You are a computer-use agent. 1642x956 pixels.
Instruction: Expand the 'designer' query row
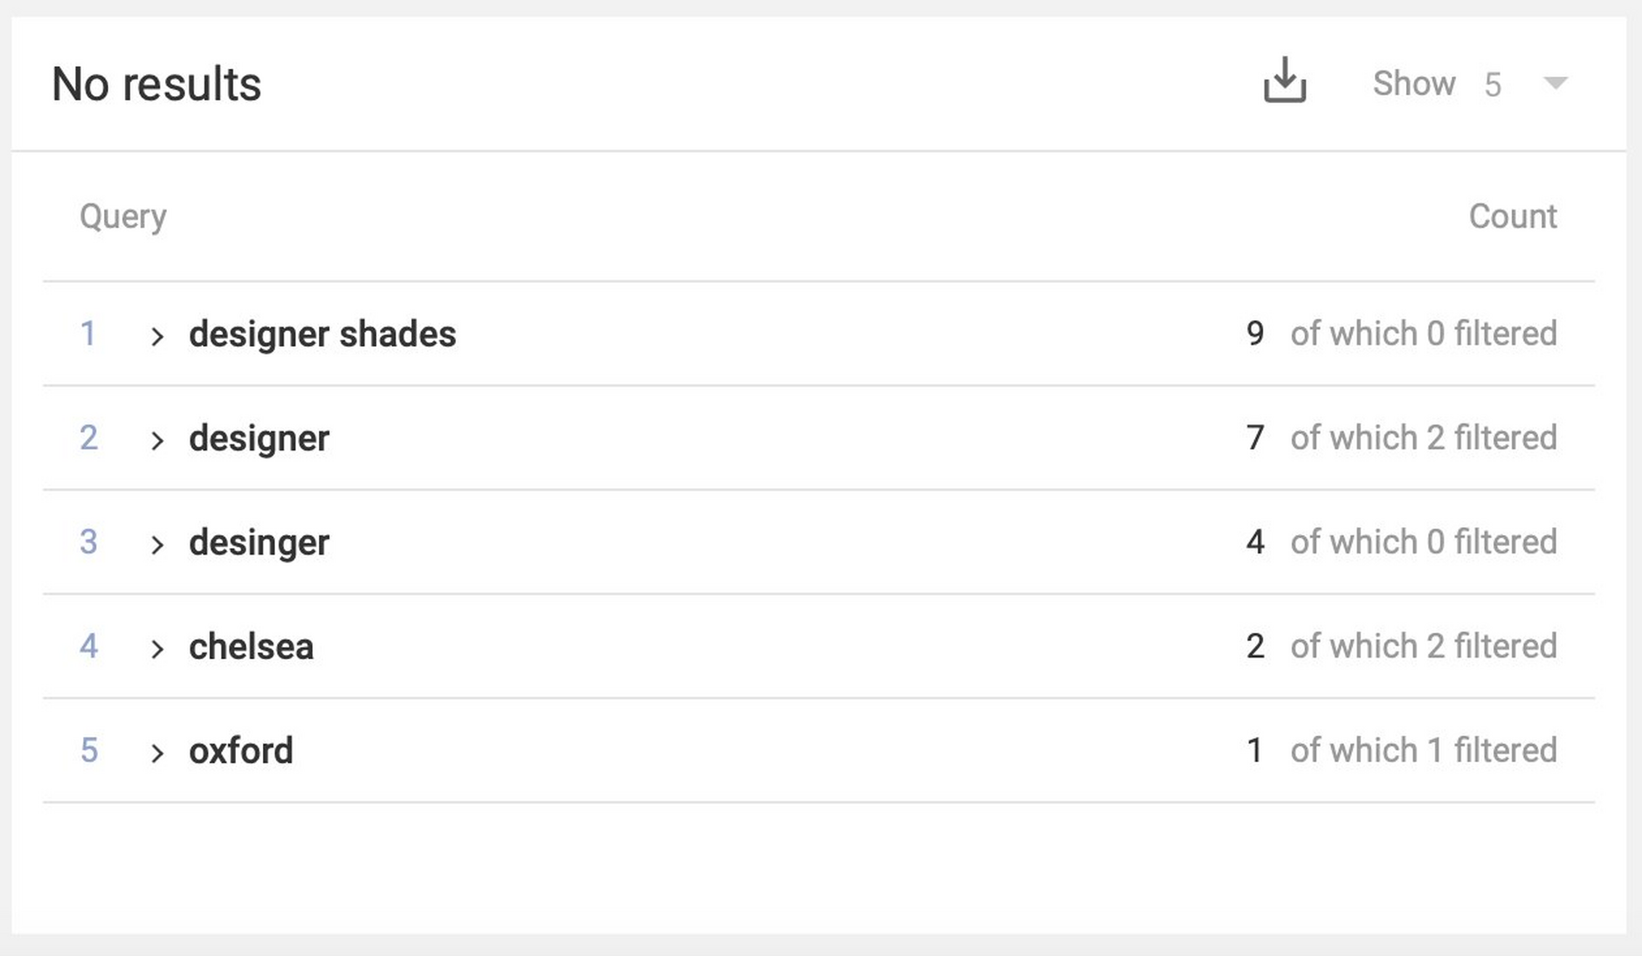157,440
